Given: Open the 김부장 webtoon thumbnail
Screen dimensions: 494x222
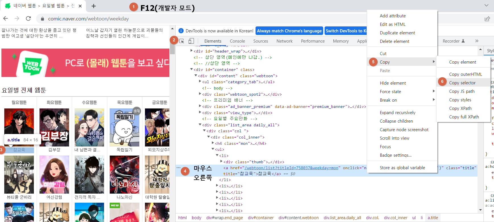Looking at the screenshot, I should coord(54,127).
